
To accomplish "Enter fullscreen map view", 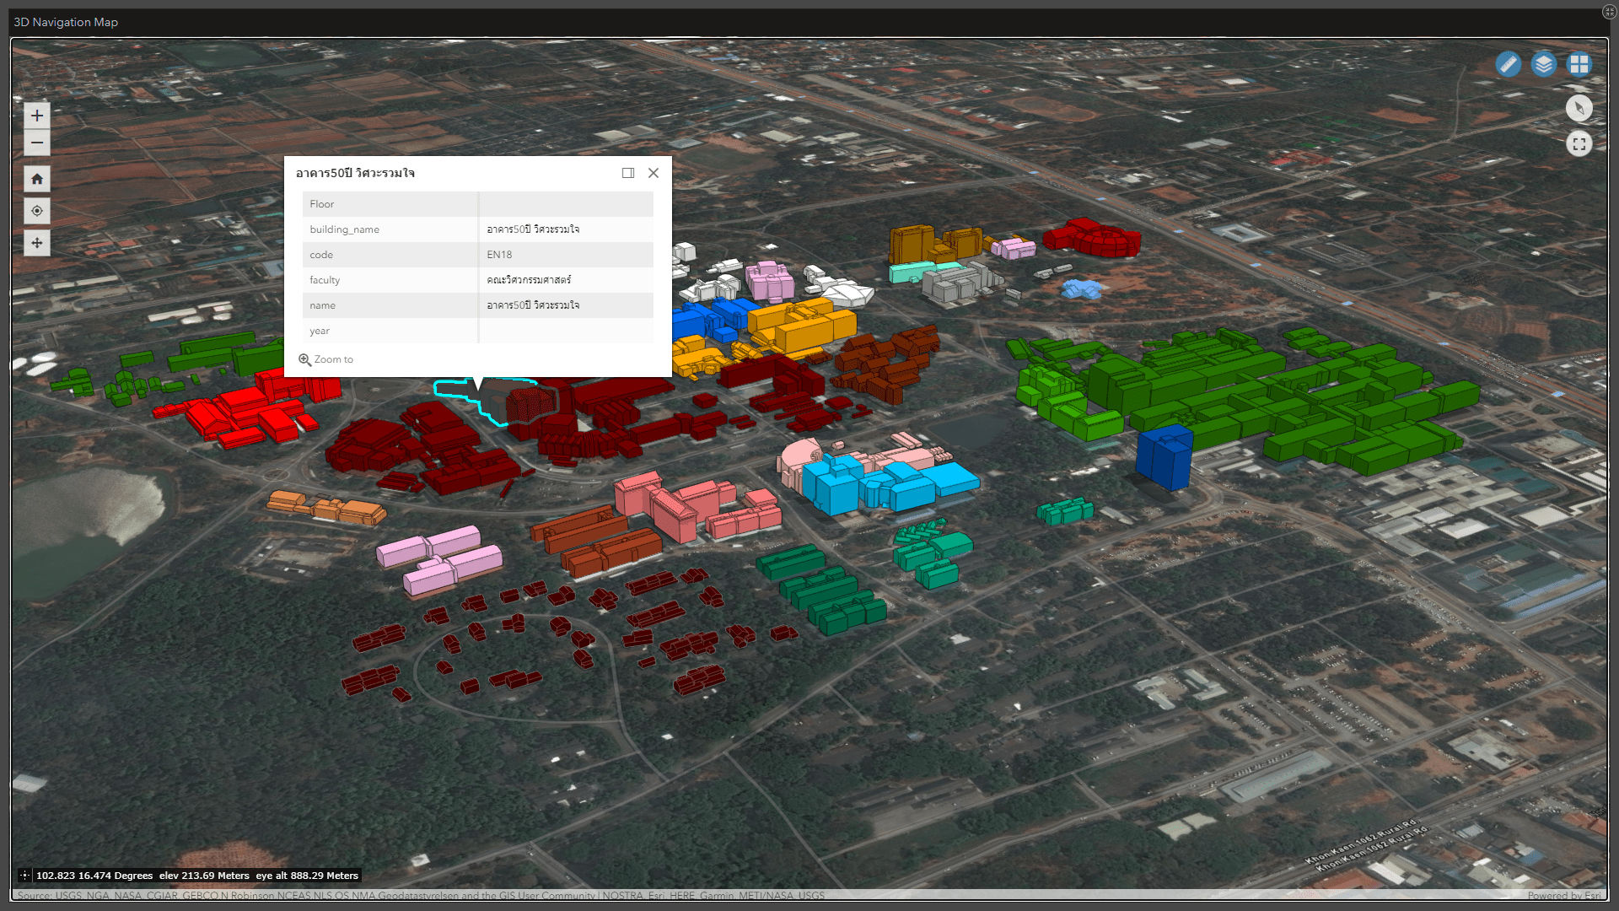I will tap(1579, 143).
